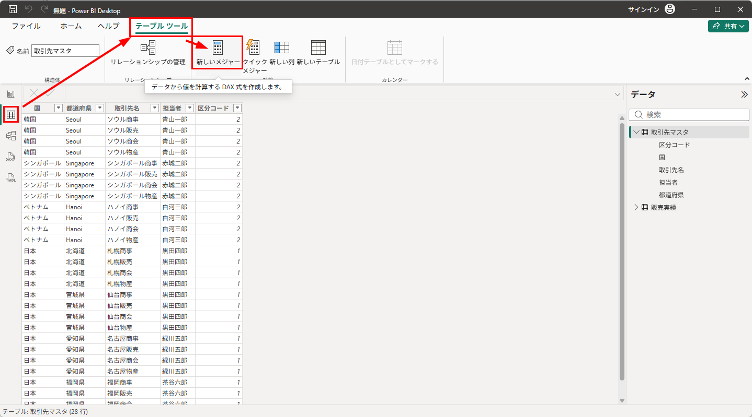Select 担当者 field in データ pane
This screenshot has width=752, height=417.
pyautogui.click(x=668, y=182)
